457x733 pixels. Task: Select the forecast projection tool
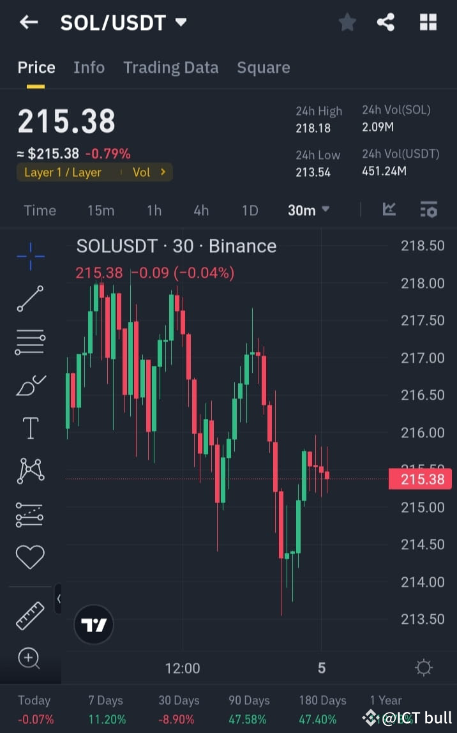point(30,514)
